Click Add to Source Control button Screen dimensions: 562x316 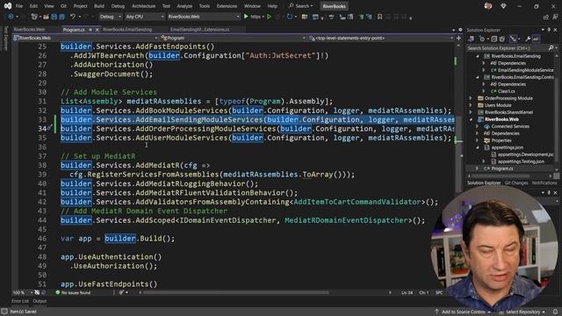point(463,312)
